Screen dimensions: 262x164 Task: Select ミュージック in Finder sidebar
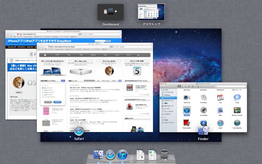pyautogui.click(x=168, y=112)
